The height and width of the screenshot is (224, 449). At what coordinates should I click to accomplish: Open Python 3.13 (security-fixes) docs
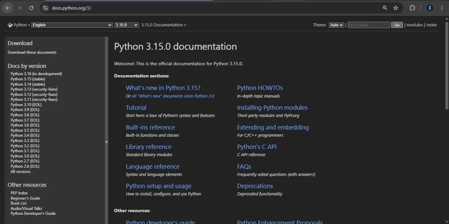click(34, 89)
